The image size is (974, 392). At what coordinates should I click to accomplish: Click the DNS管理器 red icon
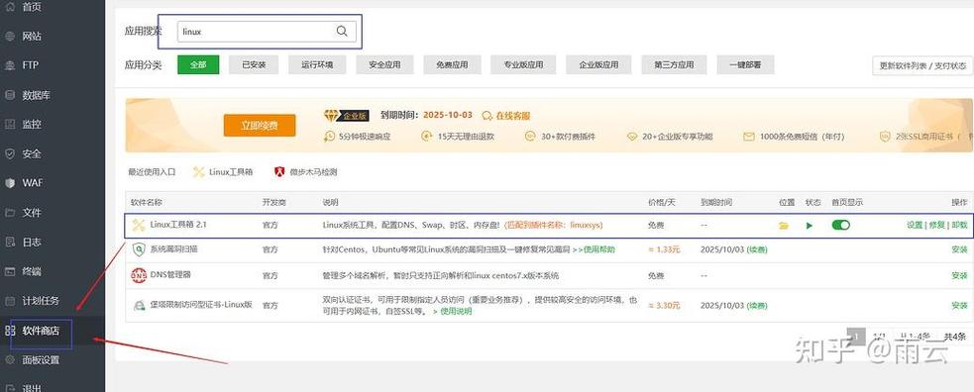(x=138, y=275)
